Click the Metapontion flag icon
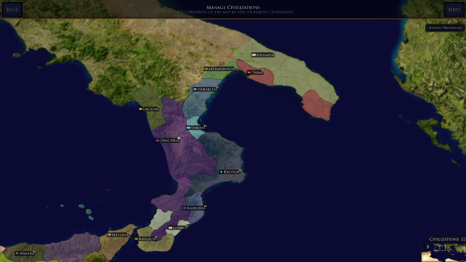This screenshot has height=262, width=466. (206, 69)
